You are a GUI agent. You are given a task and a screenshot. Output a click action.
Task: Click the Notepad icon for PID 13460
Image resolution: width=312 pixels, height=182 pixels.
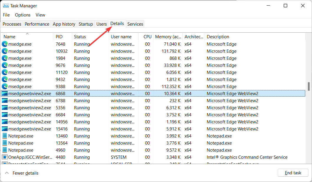5,136
